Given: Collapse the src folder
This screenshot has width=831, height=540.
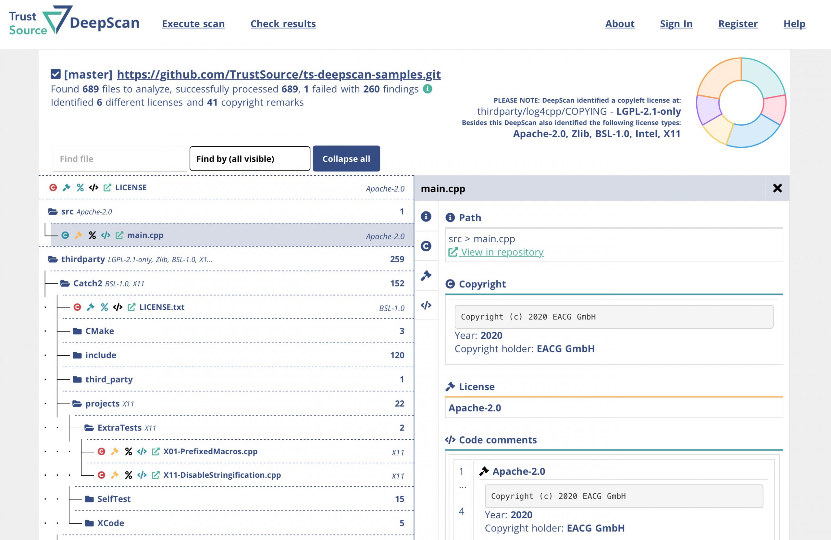Looking at the screenshot, I should (x=53, y=212).
